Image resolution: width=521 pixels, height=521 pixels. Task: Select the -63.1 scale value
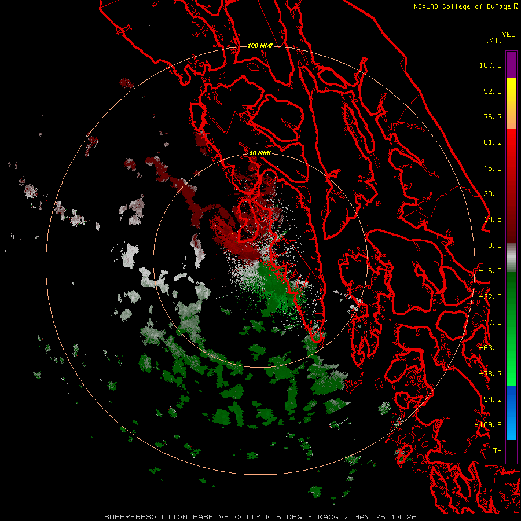click(x=490, y=348)
